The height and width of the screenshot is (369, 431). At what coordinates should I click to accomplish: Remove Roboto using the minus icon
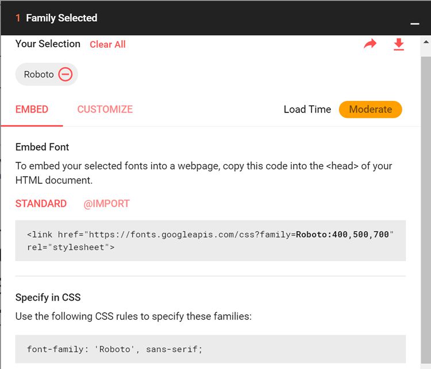point(66,75)
